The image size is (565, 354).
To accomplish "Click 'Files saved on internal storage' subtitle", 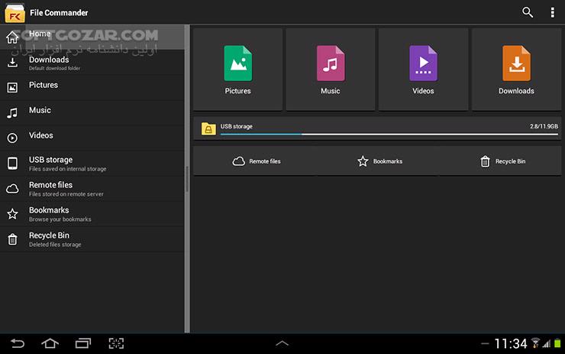I will [68, 169].
